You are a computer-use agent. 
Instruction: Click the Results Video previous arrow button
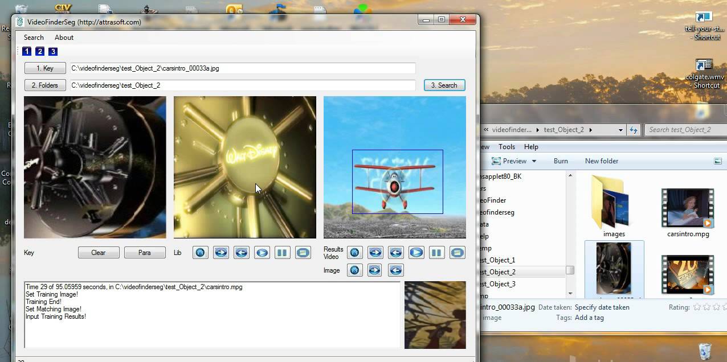[x=396, y=253]
